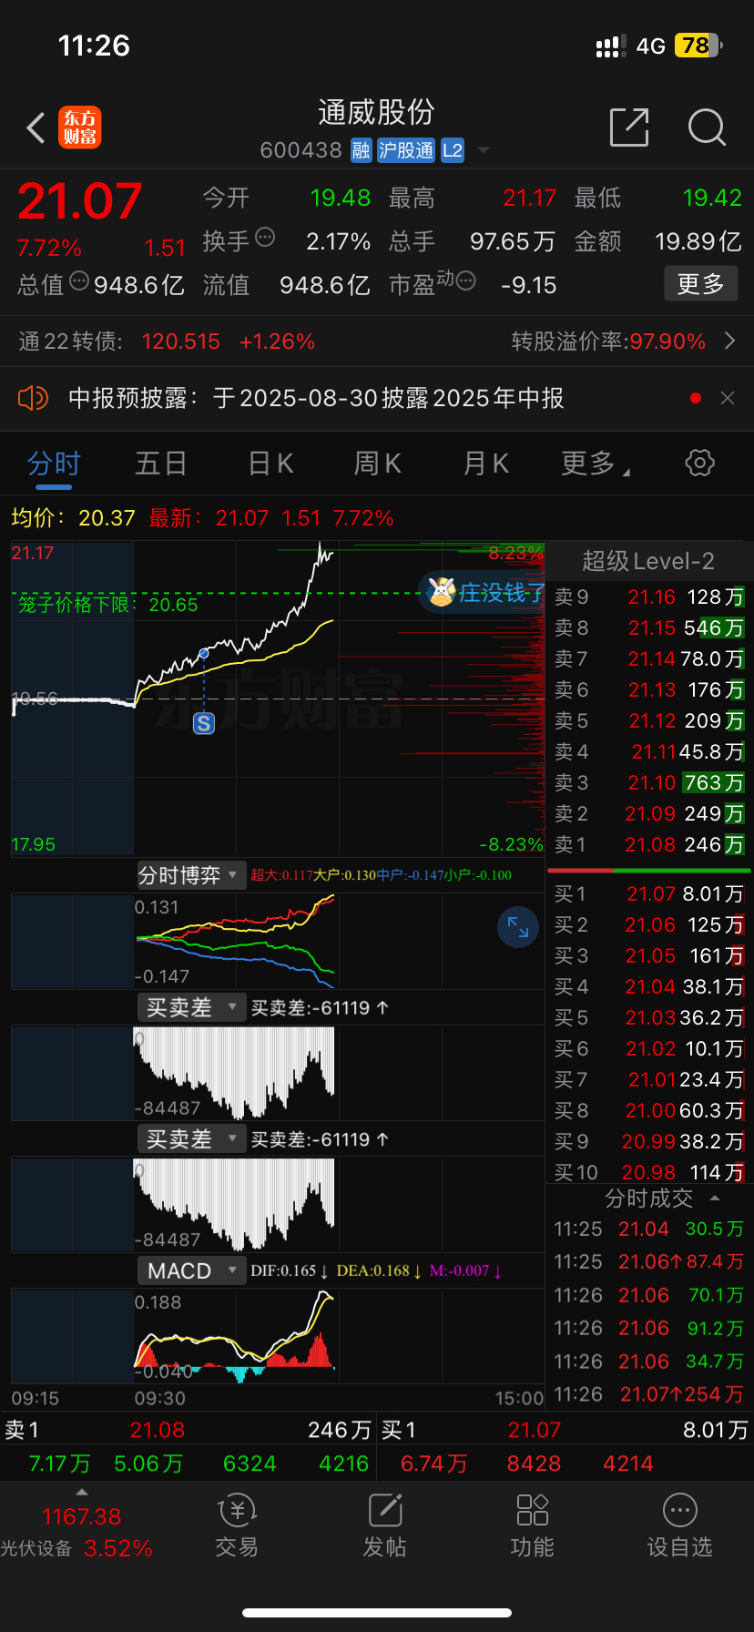Expand the 更多 chart period dropdown
The height and width of the screenshot is (1632, 754).
(x=596, y=464)
